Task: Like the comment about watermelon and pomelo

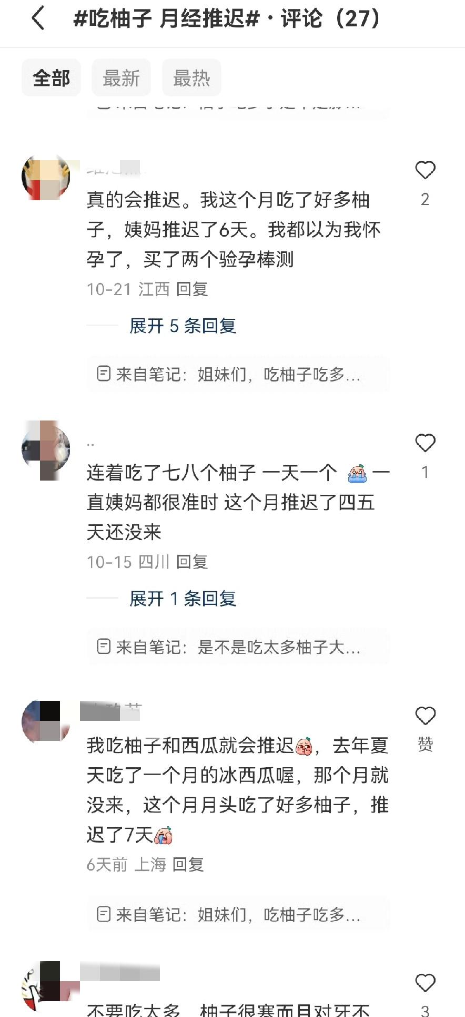Action: click(425, 716)
